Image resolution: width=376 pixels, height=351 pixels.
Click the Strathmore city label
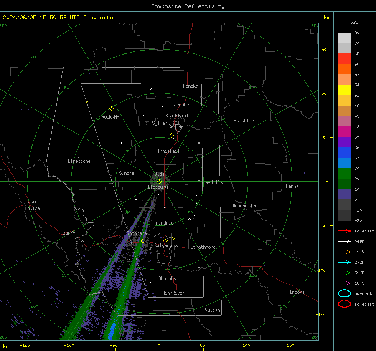click(x=203, y=247)
